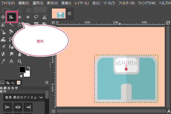171x114 pixels.
Task: Click the align right edge button
Action: pyautogui.click(x=28, y=107)
